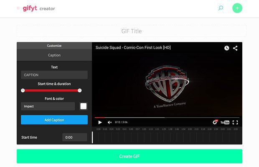Click the GIF Title field

132,31
